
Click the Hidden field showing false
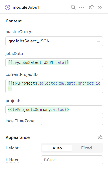(x=72, y=160)
